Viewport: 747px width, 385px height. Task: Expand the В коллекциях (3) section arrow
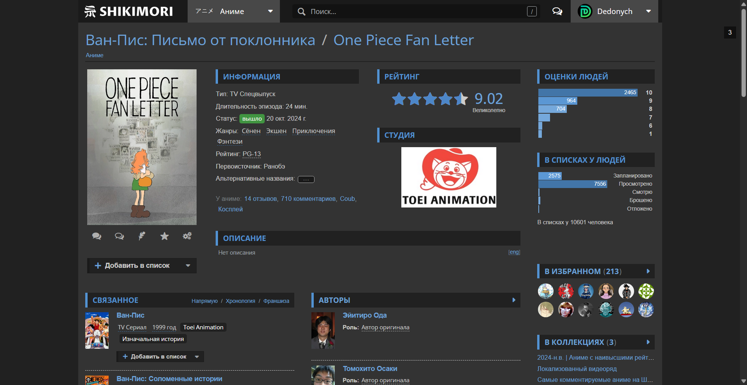[648, 342]
